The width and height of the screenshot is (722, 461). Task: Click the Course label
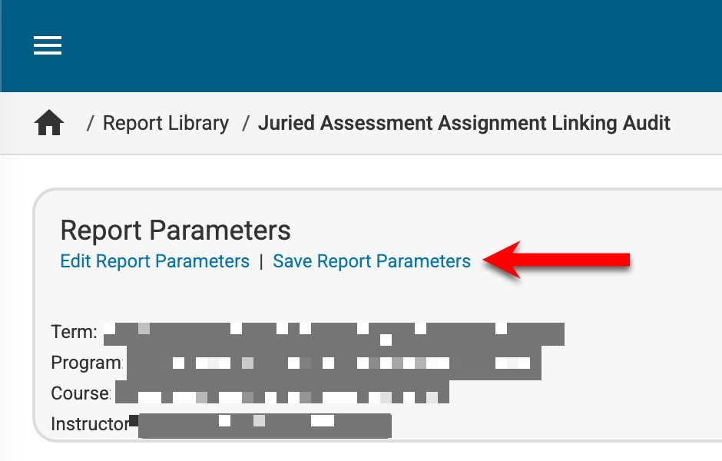(80, 393)
